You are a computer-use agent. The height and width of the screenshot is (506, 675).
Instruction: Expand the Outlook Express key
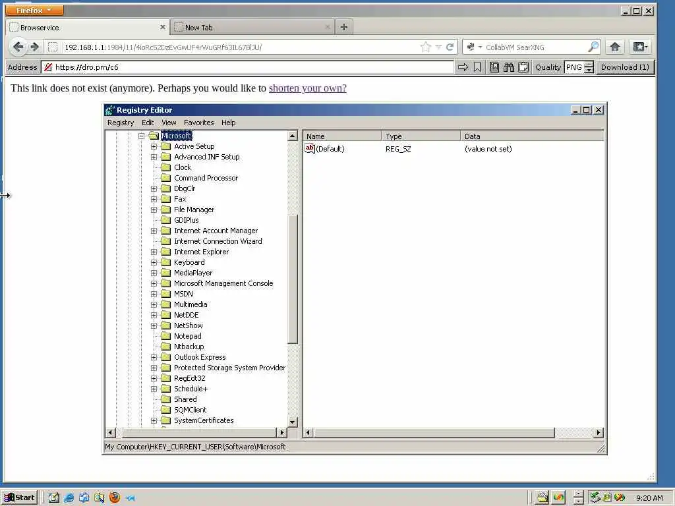tap(154, 358)
